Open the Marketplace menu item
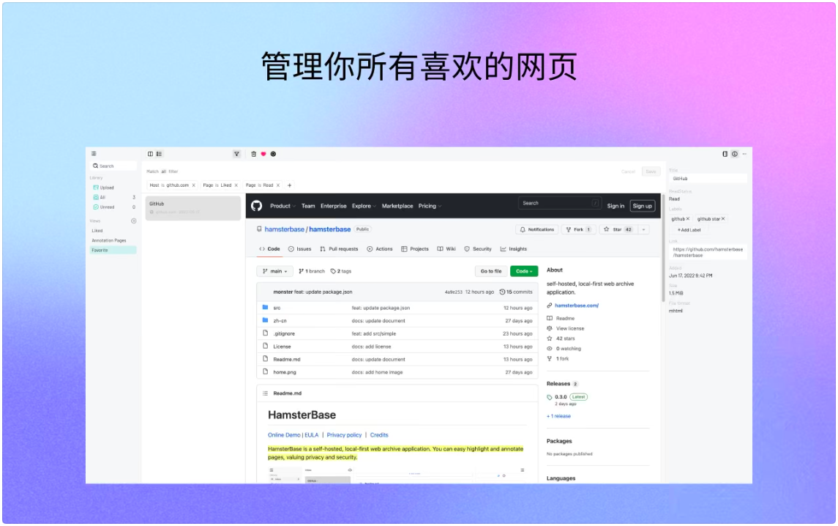This screenshot has width=838, height=526. tap(397, 206)
